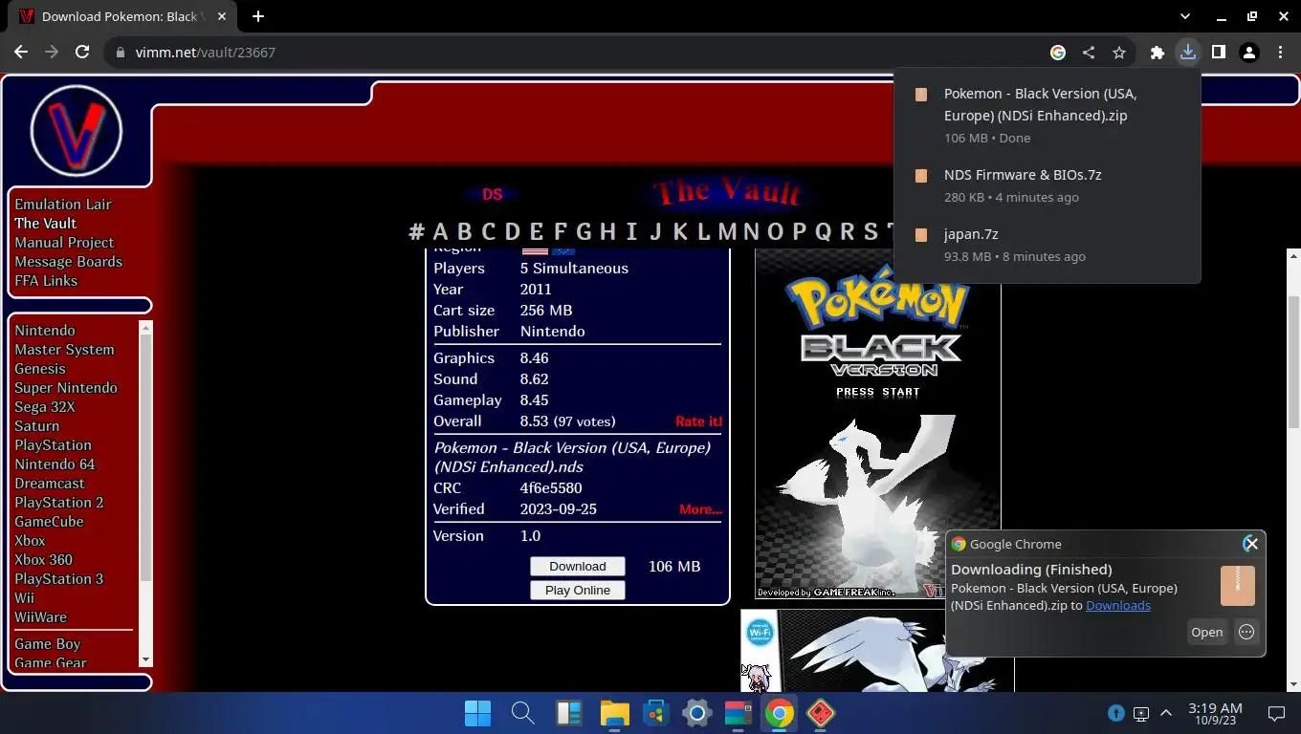Open the Chrome side panel icon
Image resolution: width=1301 pixels, height=734 pixels.
coord(1219,53)
